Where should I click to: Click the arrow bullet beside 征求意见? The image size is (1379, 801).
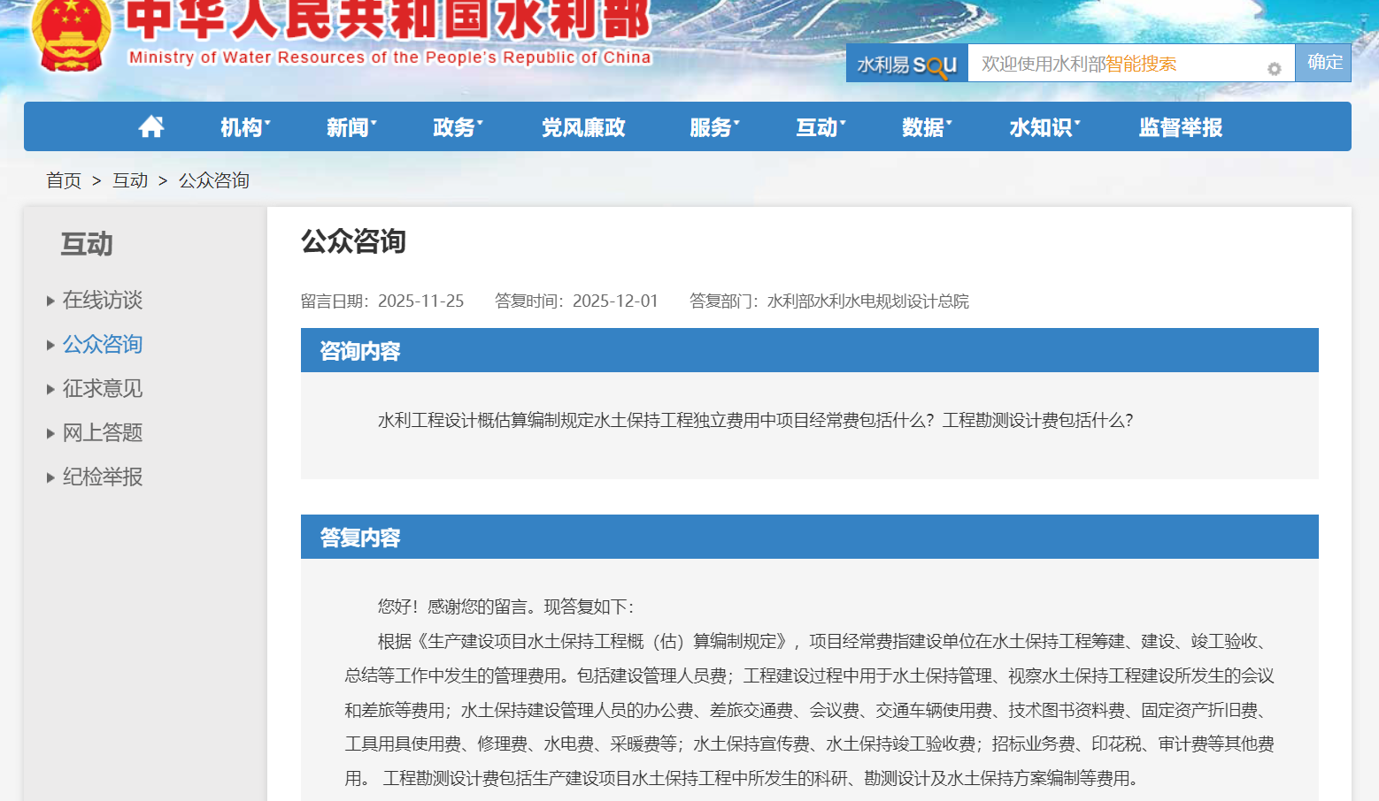coord(50,390)
